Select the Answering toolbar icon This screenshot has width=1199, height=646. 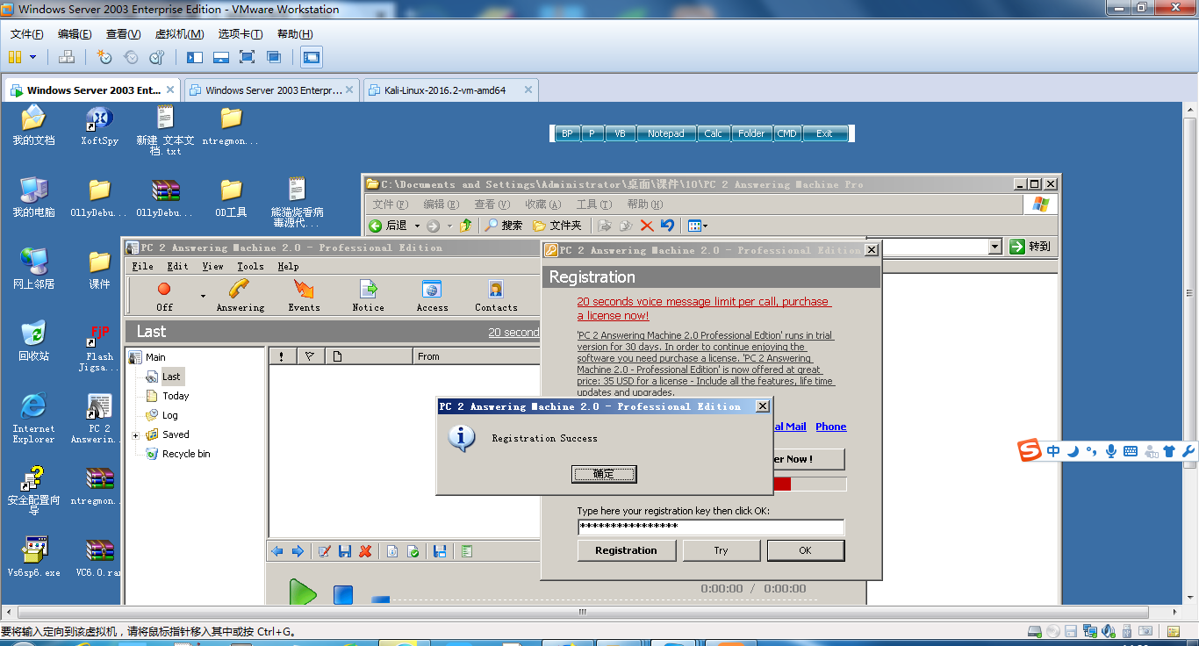click(x=241, y=295)
